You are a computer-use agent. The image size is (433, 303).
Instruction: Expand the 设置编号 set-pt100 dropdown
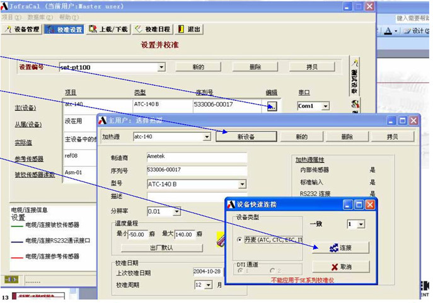(x=161, y=67)
